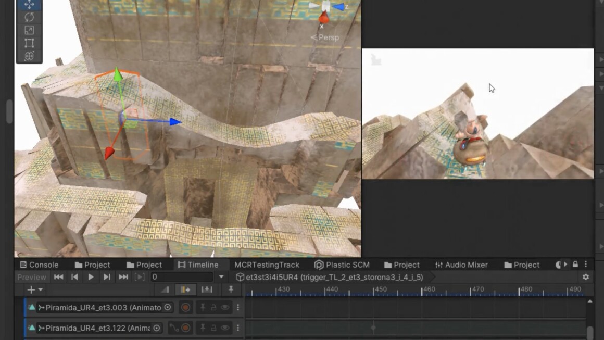Open the Add track plus dropdown
Image resolution: width=604 pixels, height=340 pixels.
[x=34, y=289]
